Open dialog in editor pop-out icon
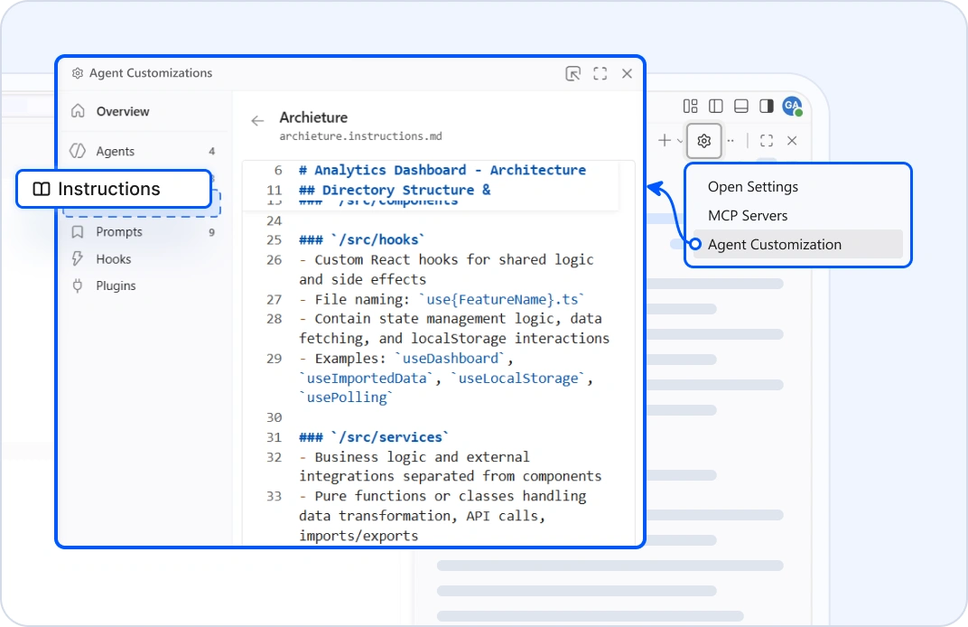The image size is (968, 627). (572, 73)
